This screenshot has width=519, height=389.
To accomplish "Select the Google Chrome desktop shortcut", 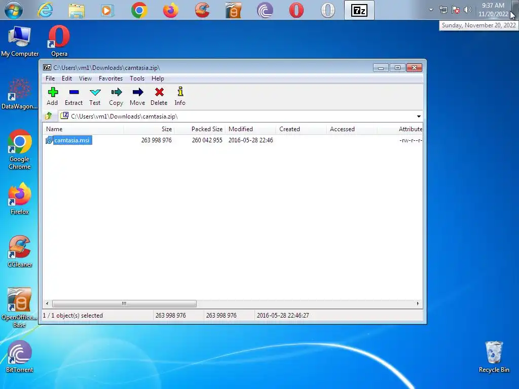I will coord(20,150).
